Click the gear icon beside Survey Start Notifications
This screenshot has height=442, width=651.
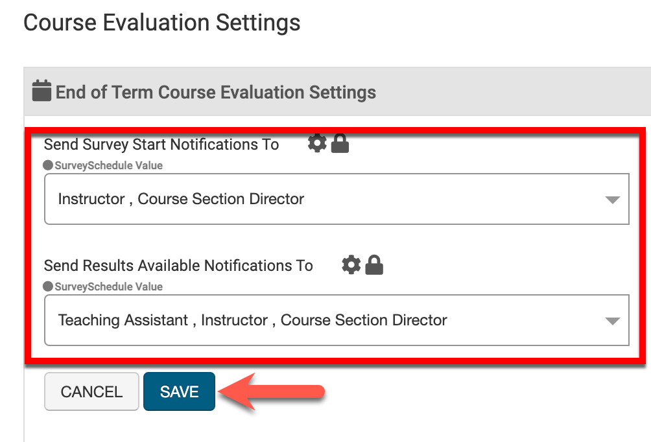(317, 143)
